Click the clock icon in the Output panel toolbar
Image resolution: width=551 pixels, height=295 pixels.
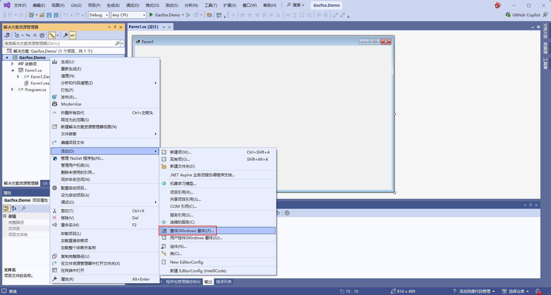(x=287, y=213)
